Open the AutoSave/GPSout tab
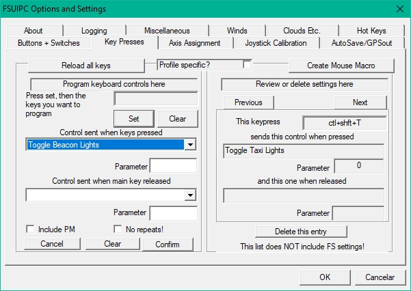Screen dimensions: 411x291 click(x=362, y=43)
